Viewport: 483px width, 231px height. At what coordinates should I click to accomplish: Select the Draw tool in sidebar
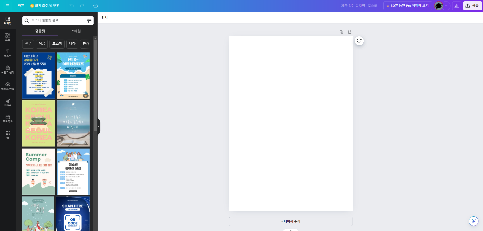pos(8,102)
